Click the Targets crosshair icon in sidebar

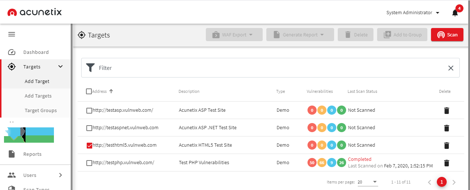(x=12, y=67)
